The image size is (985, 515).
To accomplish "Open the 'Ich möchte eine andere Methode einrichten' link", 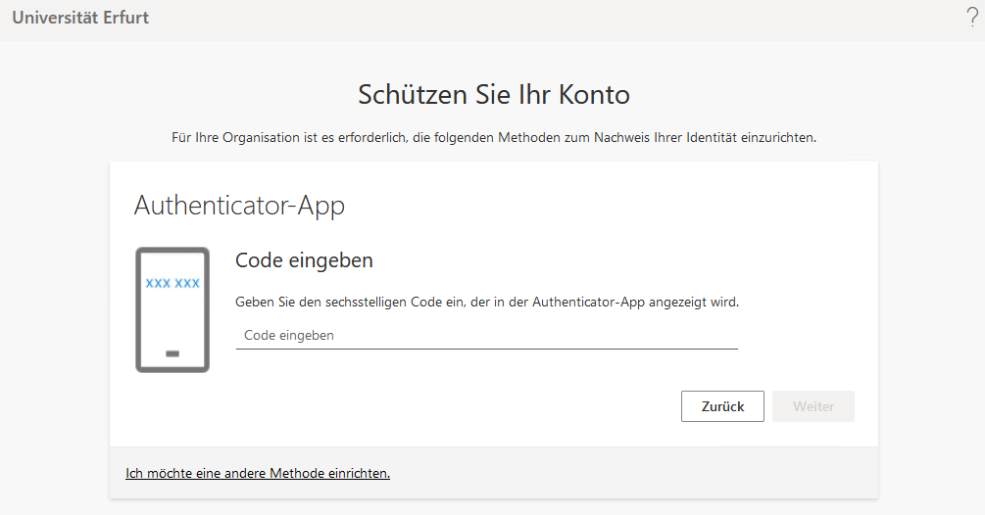I will 258,473.
